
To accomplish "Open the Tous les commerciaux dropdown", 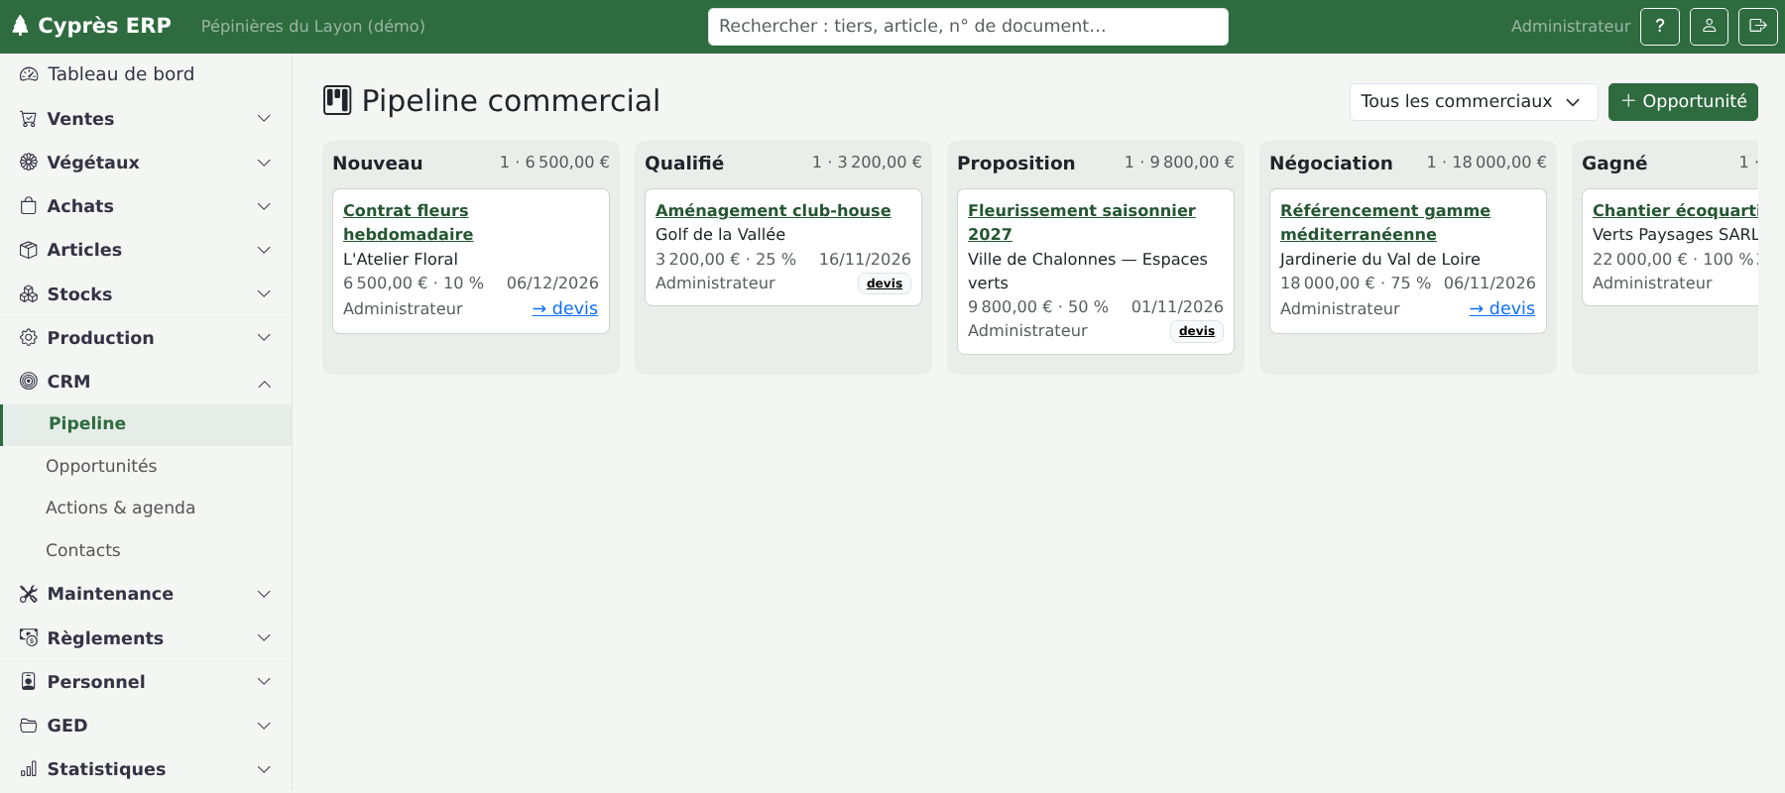I will 1474,102.
